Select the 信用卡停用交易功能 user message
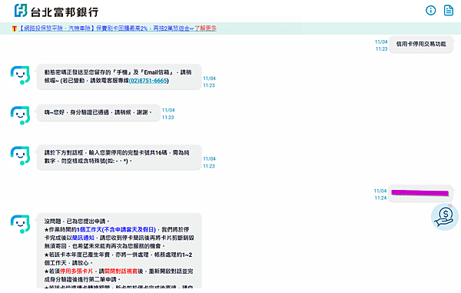The height and width of the screenshot is (293, 461). pos(421,44)
